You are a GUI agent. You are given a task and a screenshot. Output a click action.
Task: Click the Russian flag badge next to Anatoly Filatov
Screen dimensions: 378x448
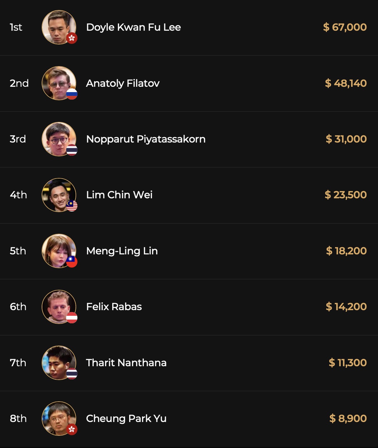click(72, 94)
